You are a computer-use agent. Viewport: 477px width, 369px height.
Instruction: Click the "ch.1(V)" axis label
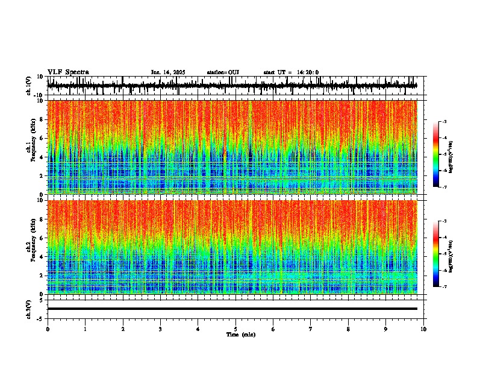(x=29, y=86)
